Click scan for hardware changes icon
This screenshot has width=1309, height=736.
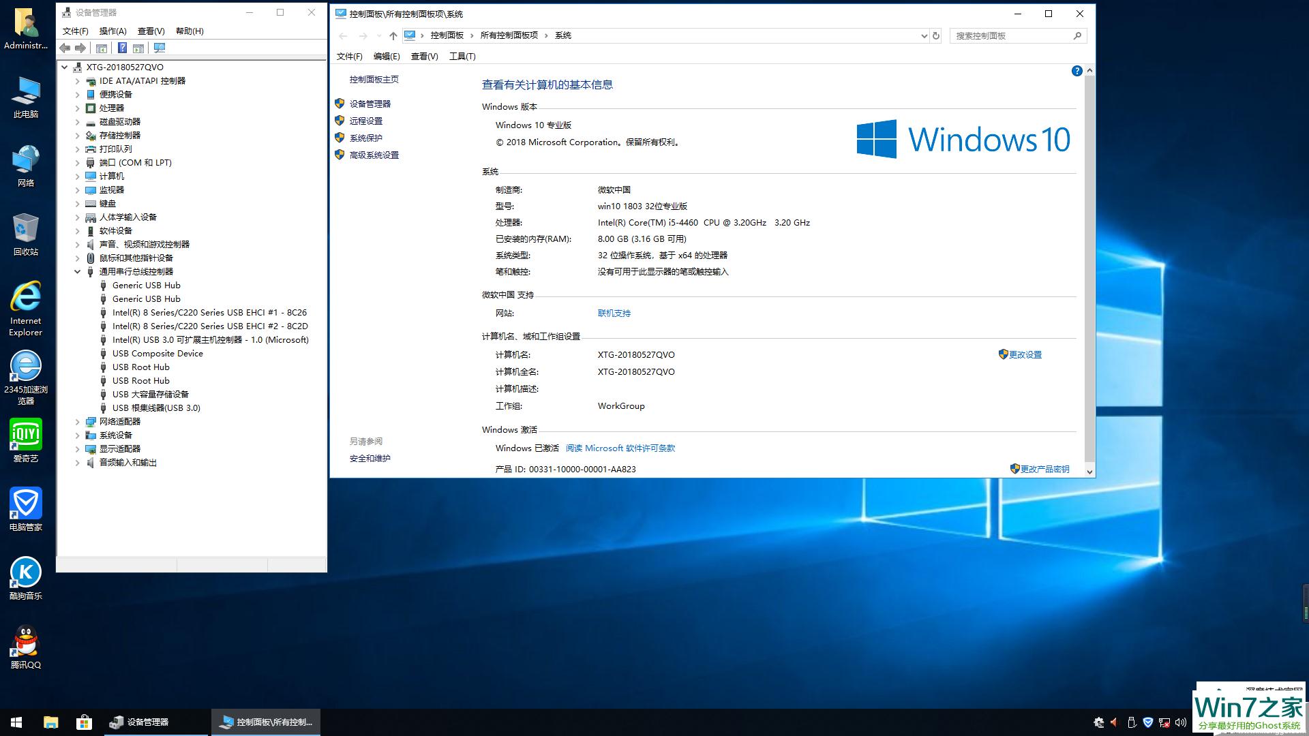tap(160, 48)
